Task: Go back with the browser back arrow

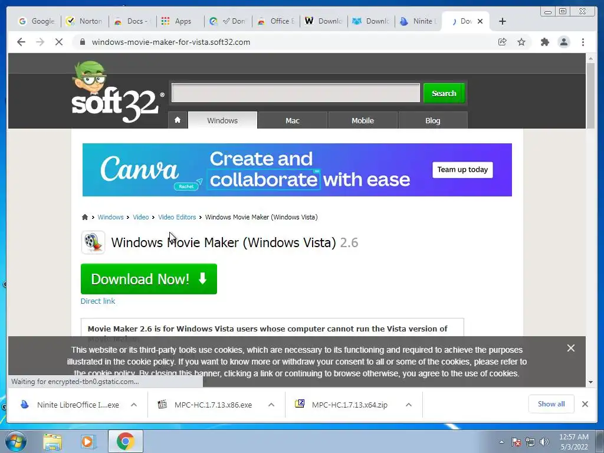Action: point(21,42)
